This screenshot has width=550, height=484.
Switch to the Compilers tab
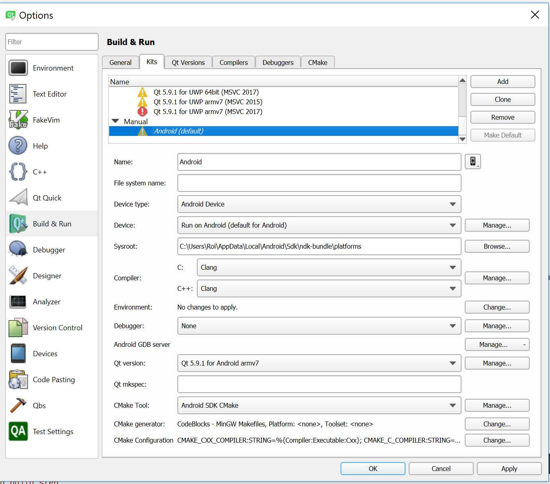click(234, 62)
